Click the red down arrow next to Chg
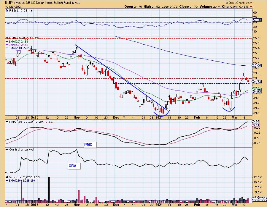 251,7
